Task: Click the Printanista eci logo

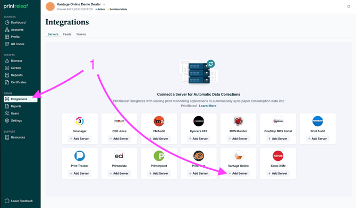Action: (x=119, y=156)
